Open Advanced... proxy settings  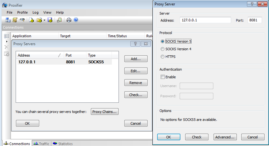(225, 137)
